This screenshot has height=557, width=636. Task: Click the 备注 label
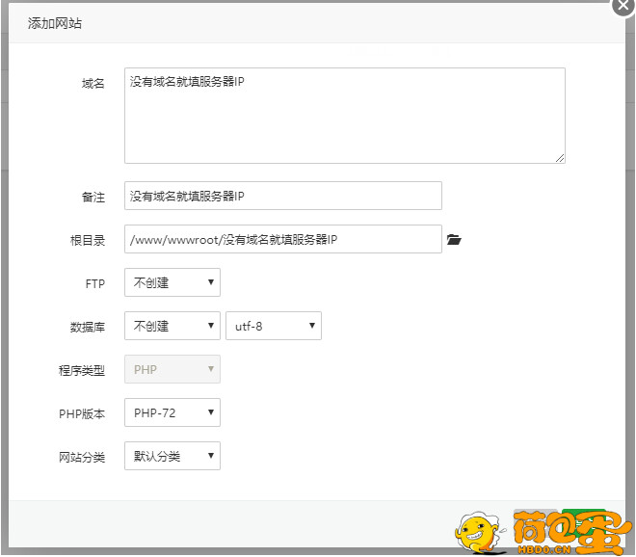(x=93, y=198)
